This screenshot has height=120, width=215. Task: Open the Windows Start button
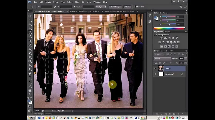pos(31,118)
